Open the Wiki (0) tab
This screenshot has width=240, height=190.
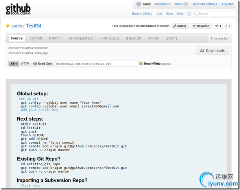[x=153, y=38]
